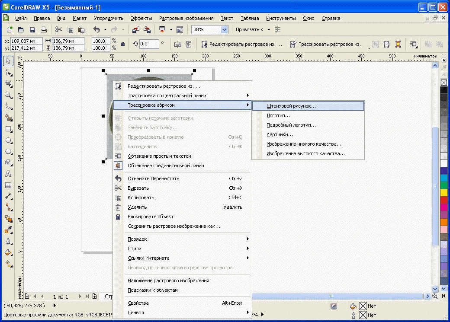Viewport: 450px width, 322px height.
Task: Open the undo history dropdown arrow
Action: [x=105, y=29]
